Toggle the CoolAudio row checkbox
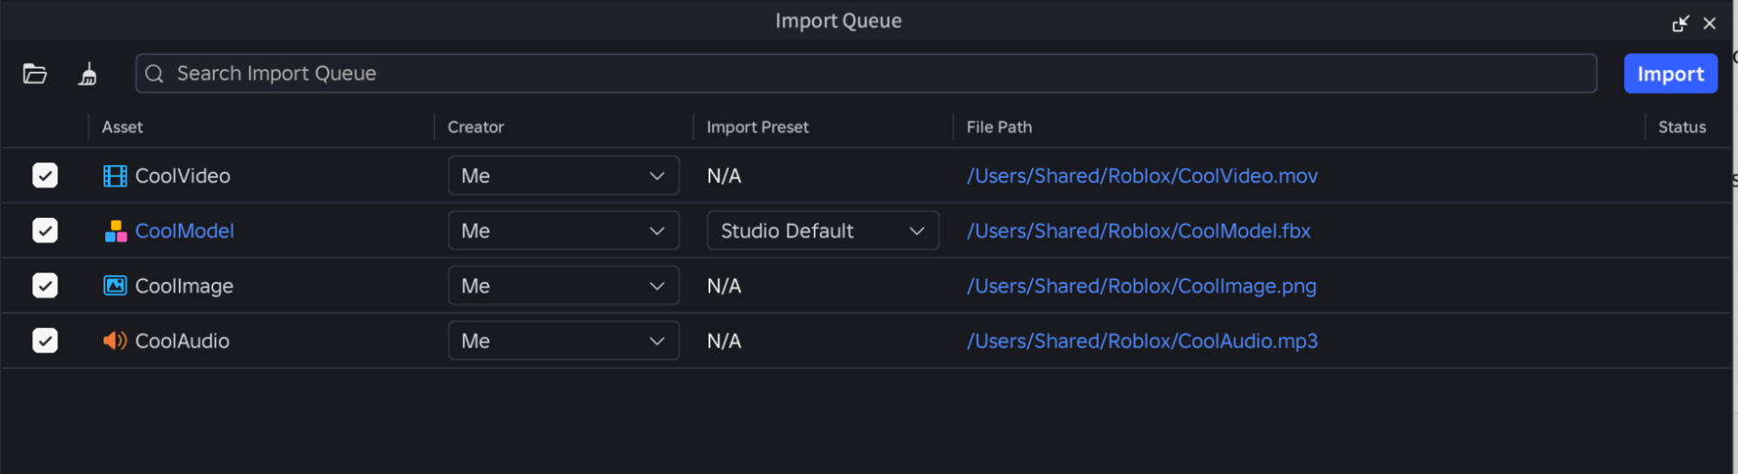The height and width of the screenshot is (474, 1738). pos(45,340)
